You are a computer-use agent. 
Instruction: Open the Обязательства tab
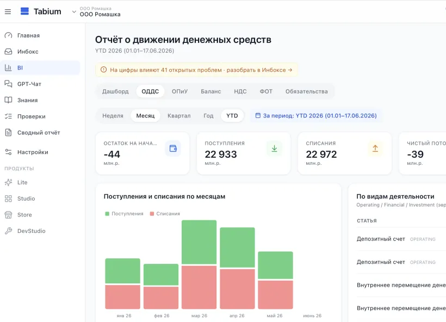click(x=307, y=91)
